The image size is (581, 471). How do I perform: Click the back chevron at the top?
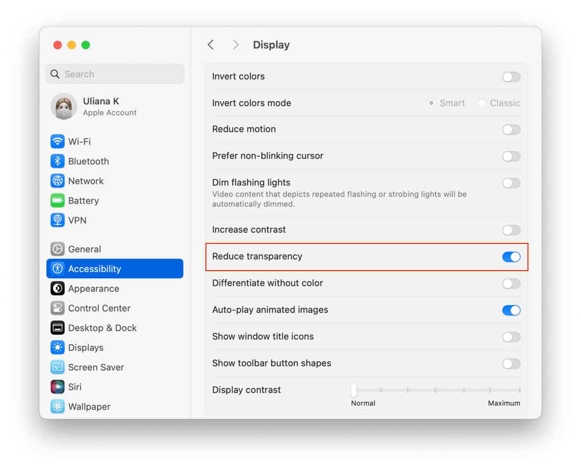pyautogui.click(x=211, y=44)
